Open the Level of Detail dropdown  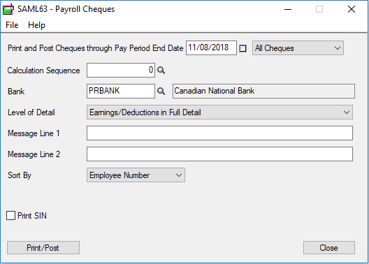coord(219,112)
